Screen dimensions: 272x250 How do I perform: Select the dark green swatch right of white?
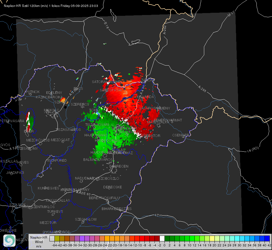point(167,238)
